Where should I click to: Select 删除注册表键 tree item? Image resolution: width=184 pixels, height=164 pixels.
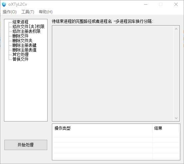(24, 45)
